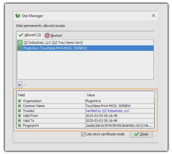
Task: Toggle Use strict certificate mode checkbox
Action: 83,134
